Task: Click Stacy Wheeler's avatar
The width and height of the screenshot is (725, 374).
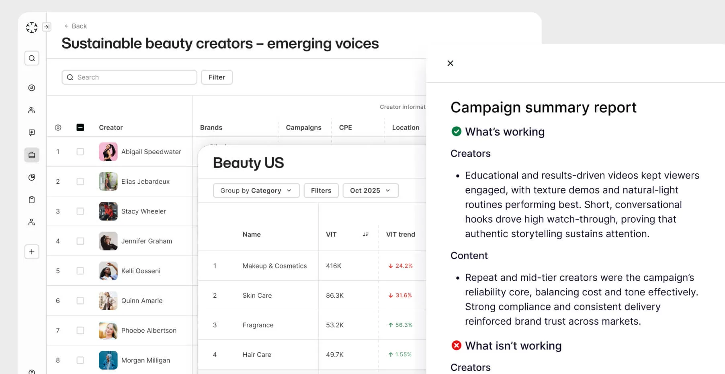Action: pos(108,211)
